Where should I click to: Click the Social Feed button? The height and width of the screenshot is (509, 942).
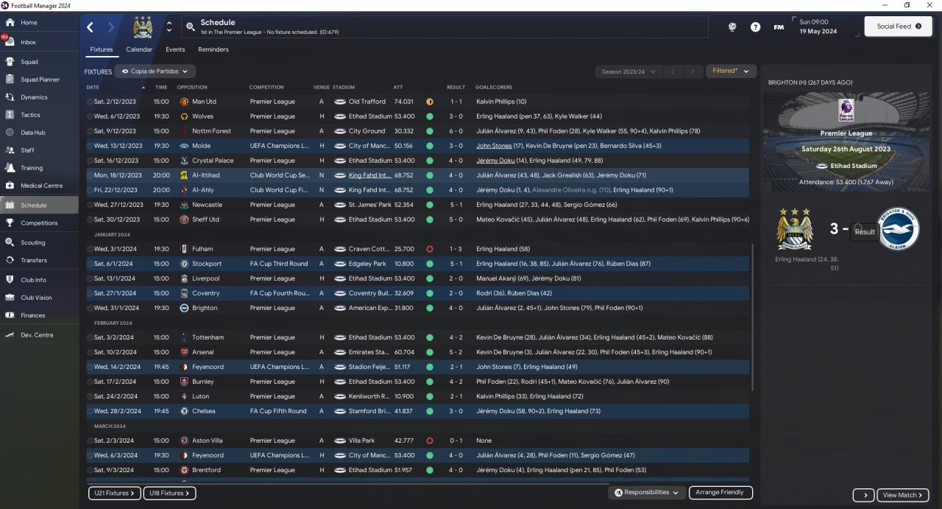coord(899,27)
